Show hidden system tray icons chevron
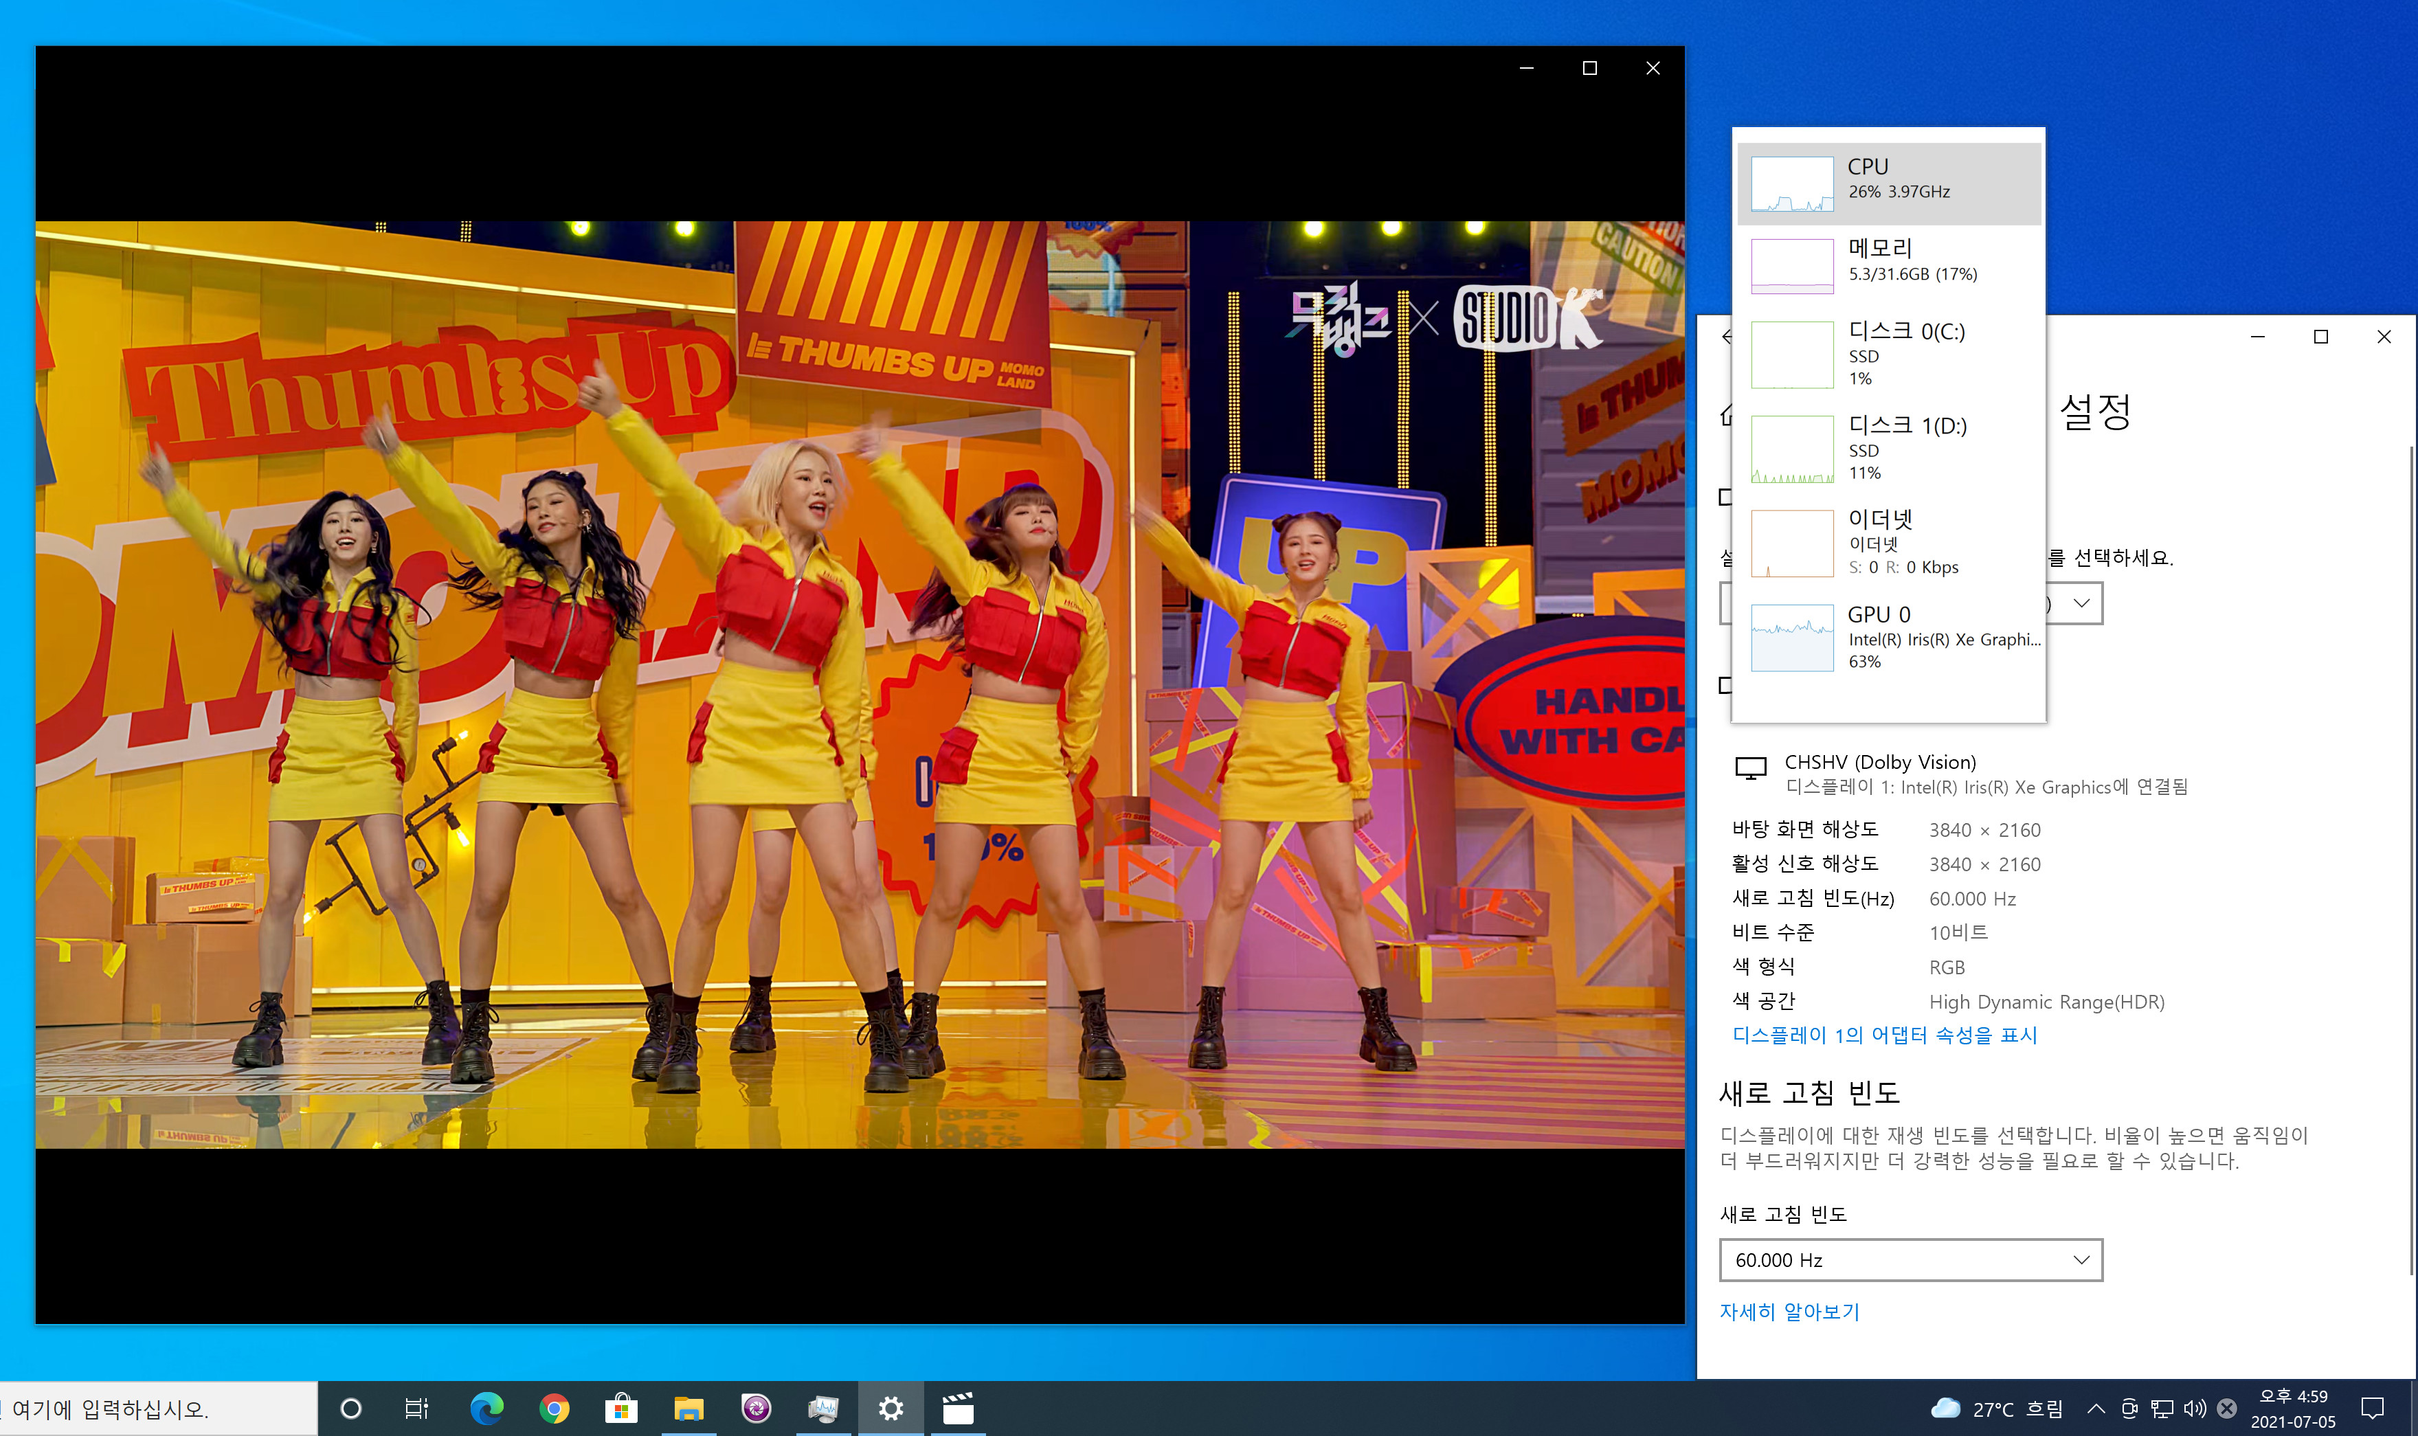Screen dimensions: 2418x1436 coord(2096,1408)
